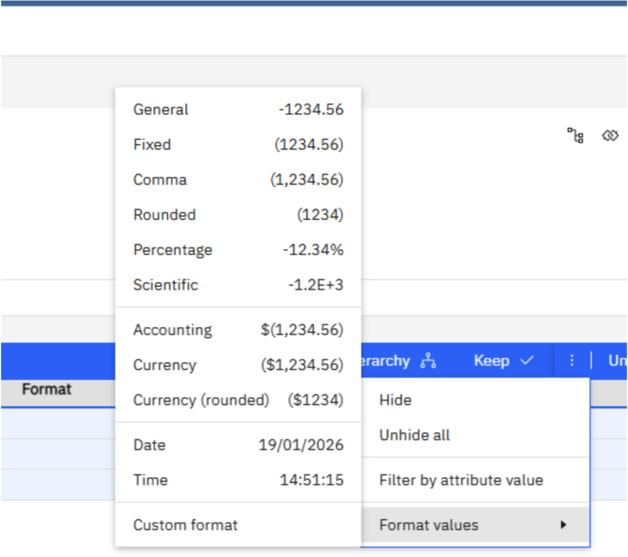The image size is (628, 557).
Task: Open the three-dot more options menu
Action: (x=572, y=361)
